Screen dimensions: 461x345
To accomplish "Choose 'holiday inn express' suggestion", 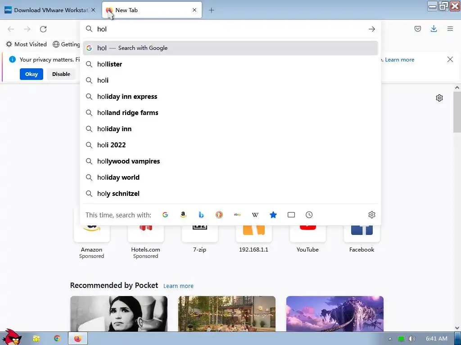I will (230, 97).
